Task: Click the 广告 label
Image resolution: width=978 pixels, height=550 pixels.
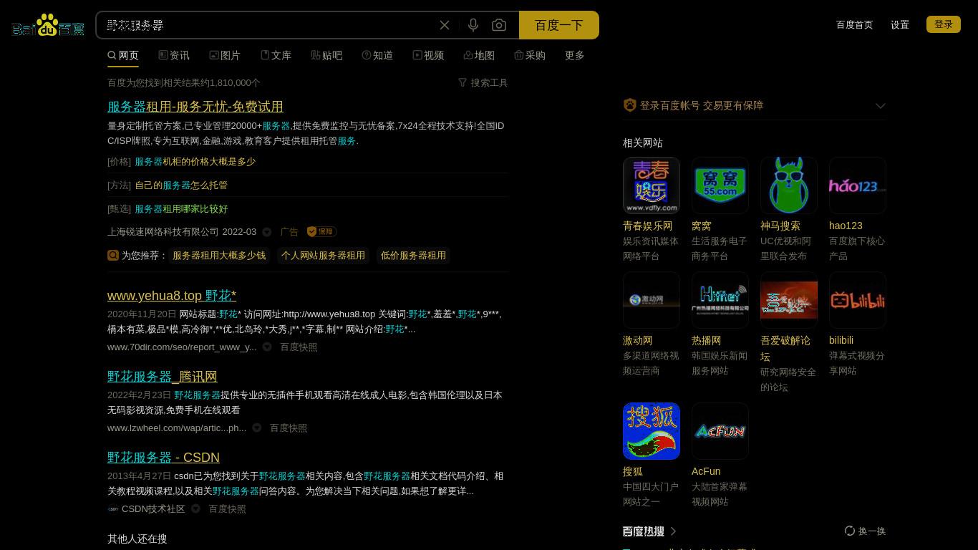Action: [x=289, y=232]
